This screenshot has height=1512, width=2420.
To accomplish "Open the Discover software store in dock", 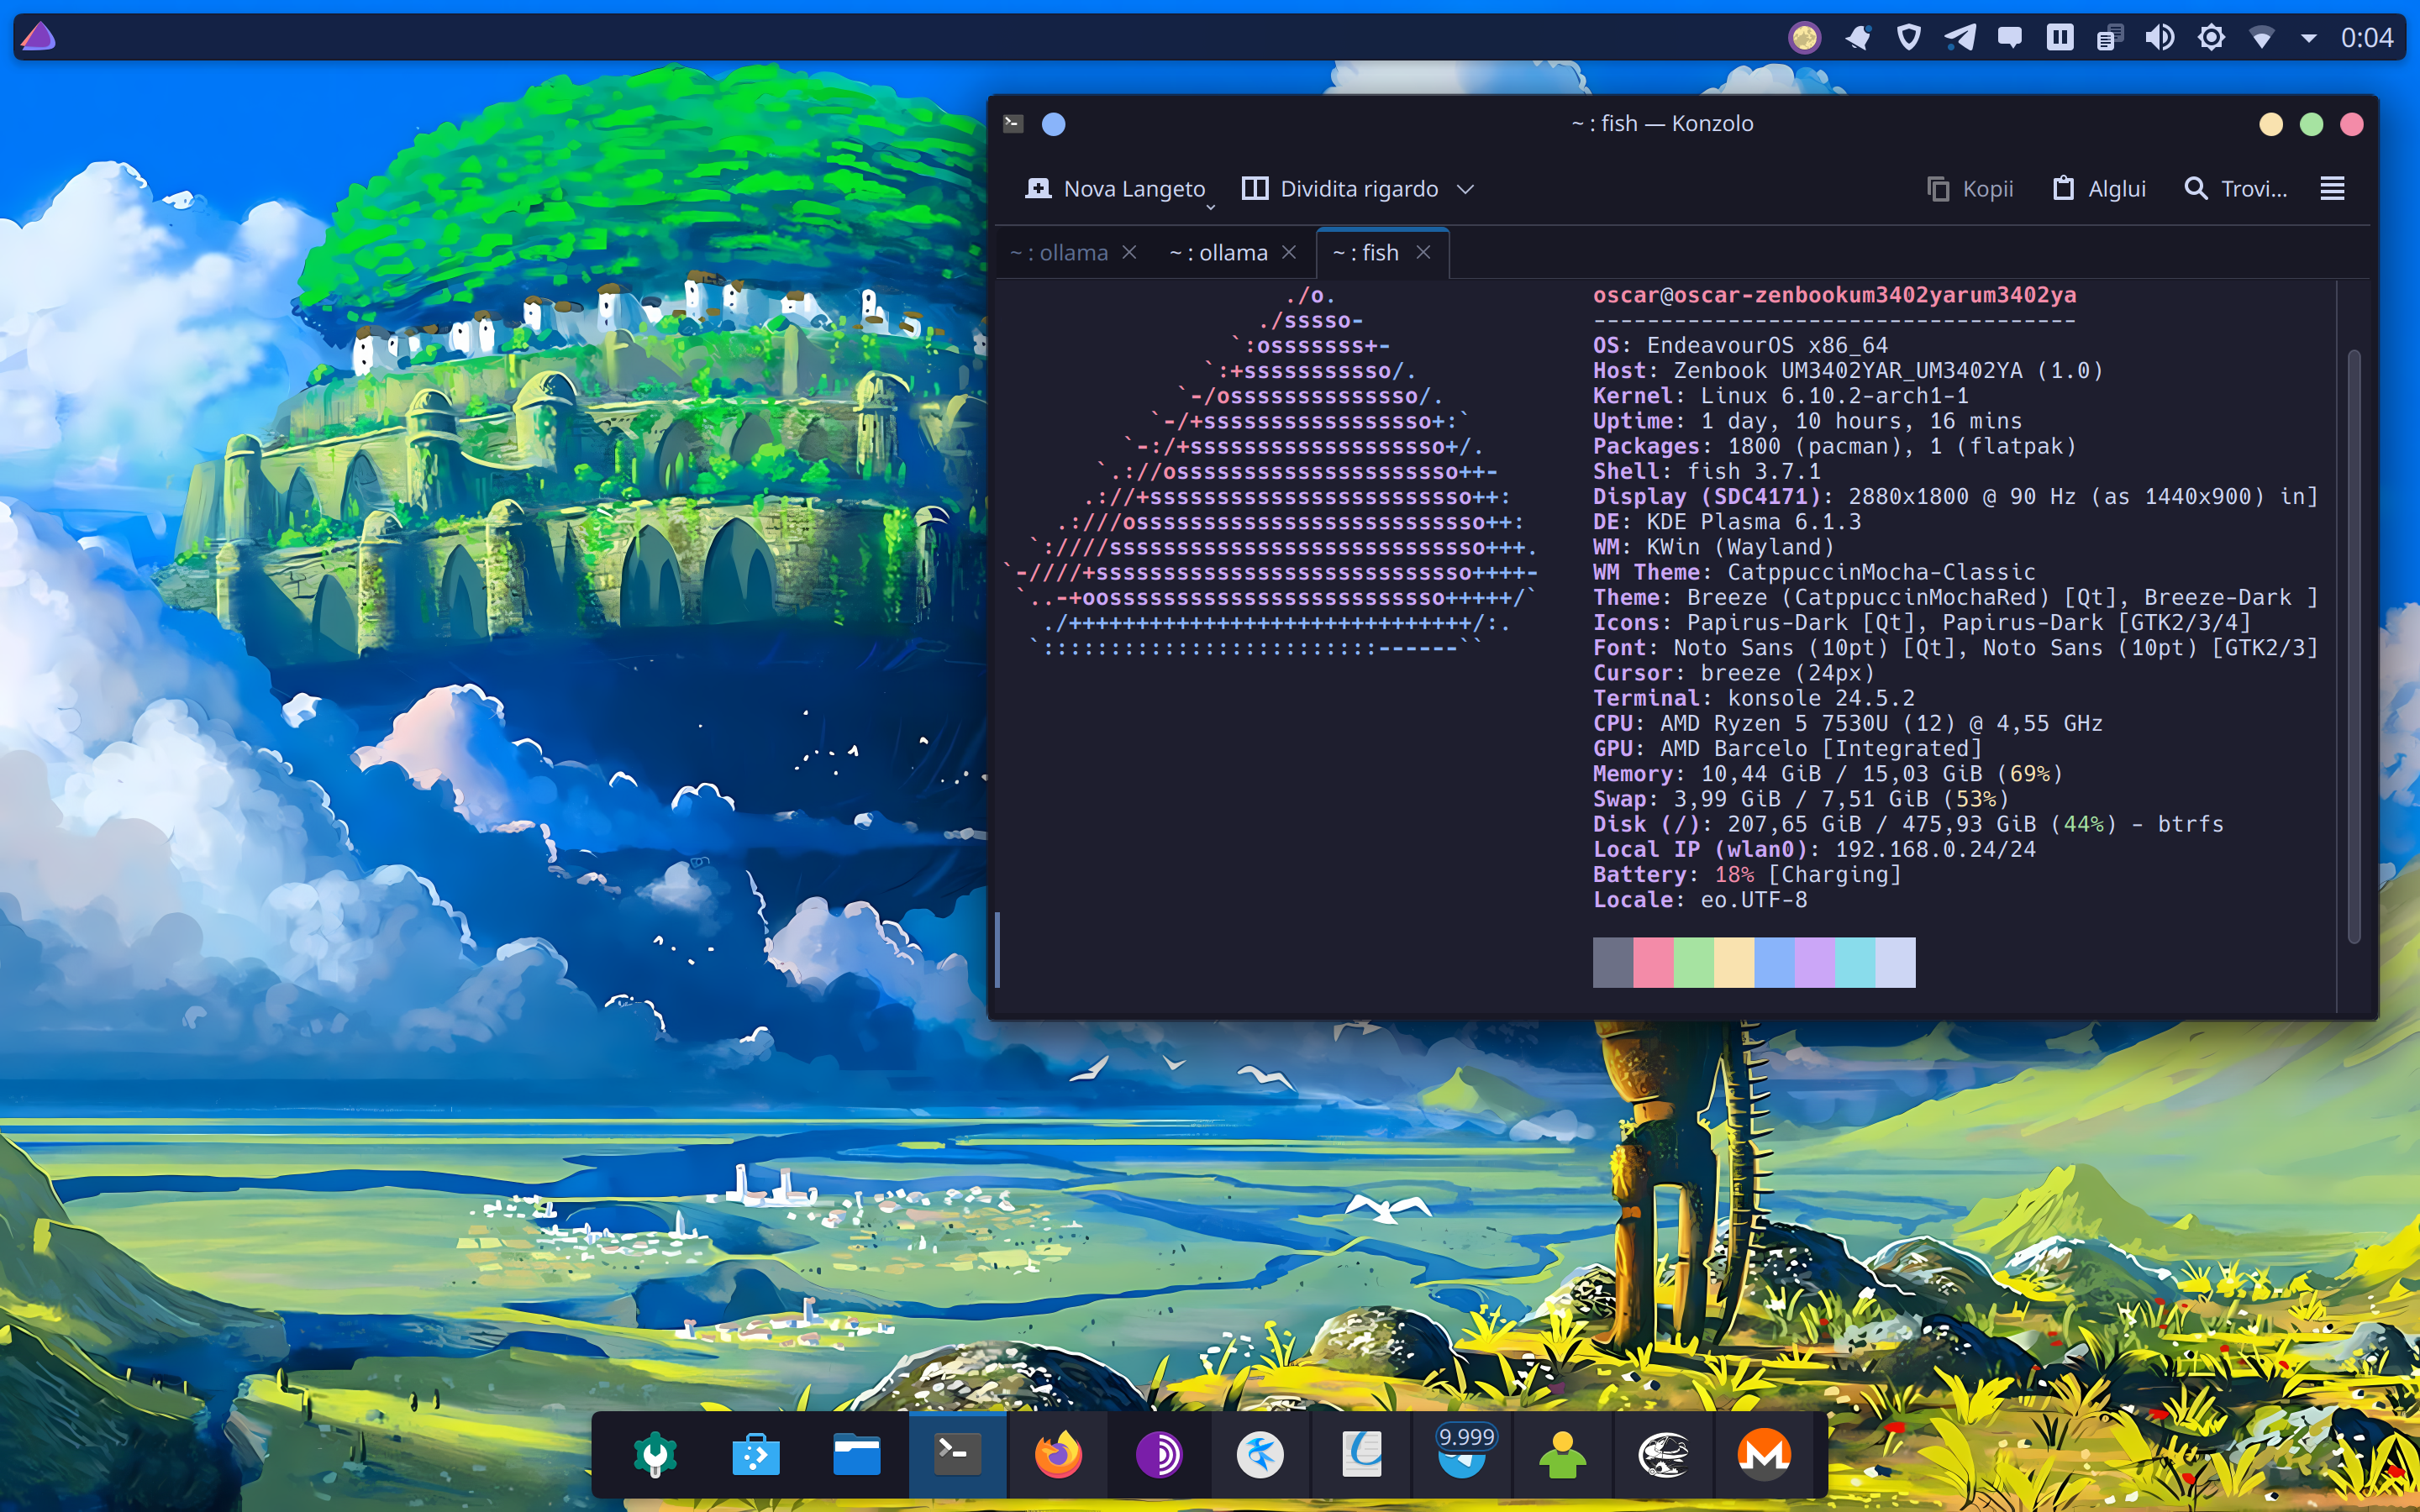I will pos(756,1454).
